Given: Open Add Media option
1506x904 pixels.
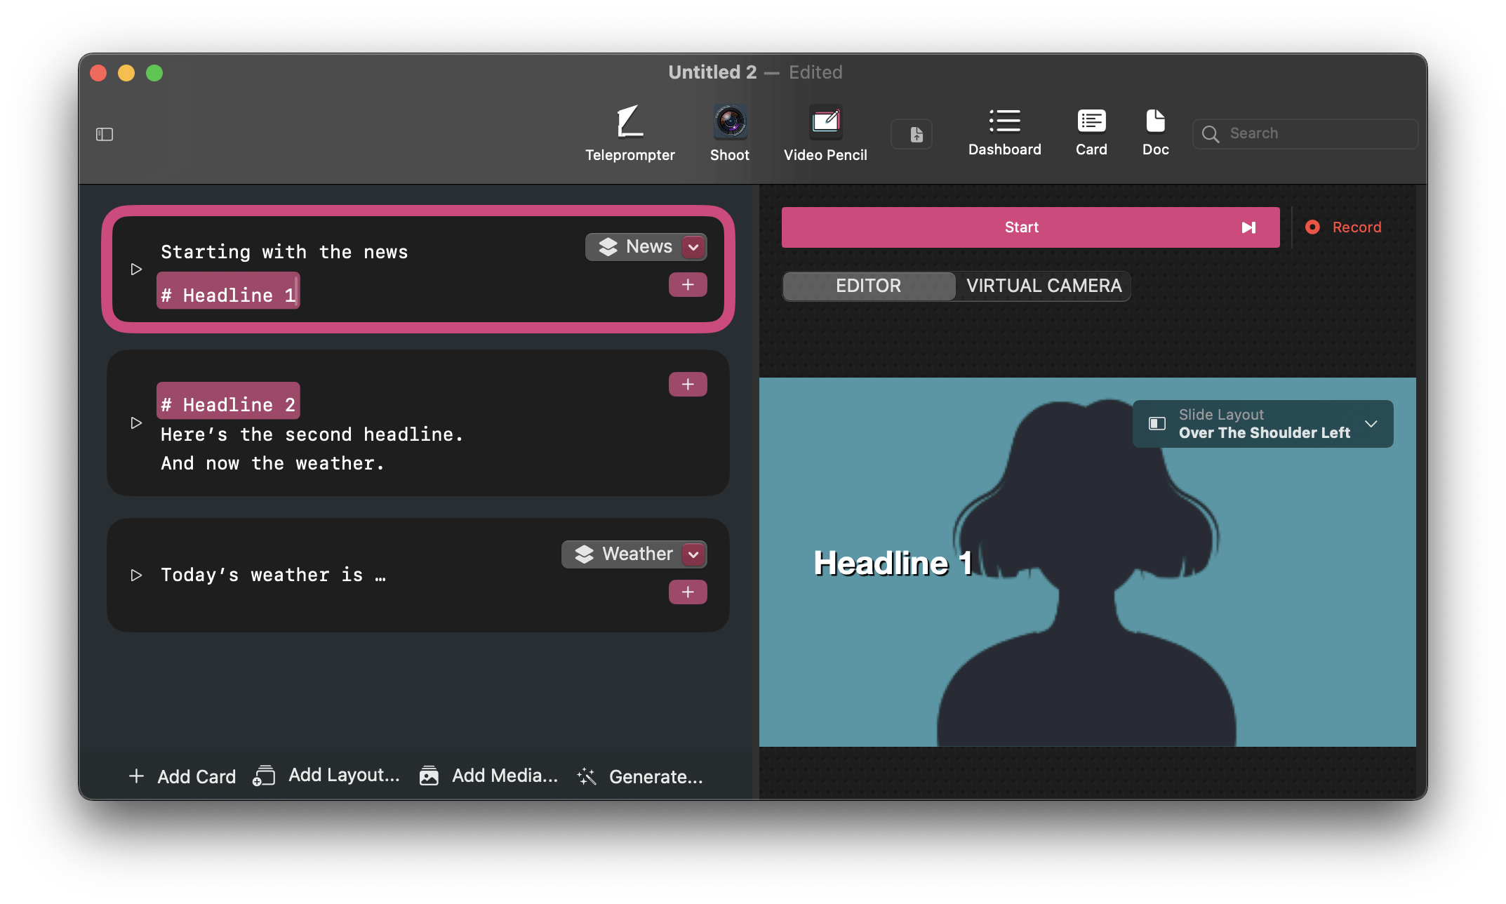Looking at the screenshot, I should pyautogui.click(x=489, y=776).
